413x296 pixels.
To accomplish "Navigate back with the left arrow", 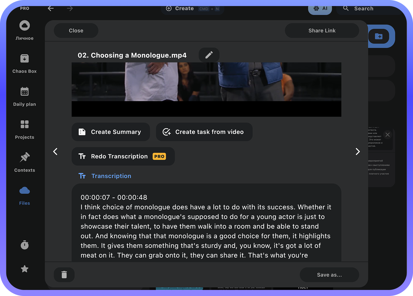I will tap(51, 8).
